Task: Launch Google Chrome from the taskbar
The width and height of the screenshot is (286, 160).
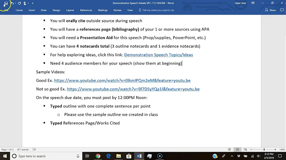Action: 98,156
